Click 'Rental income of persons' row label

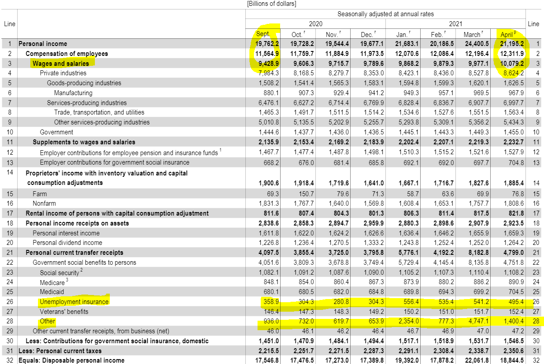click(x=117, y=213)
